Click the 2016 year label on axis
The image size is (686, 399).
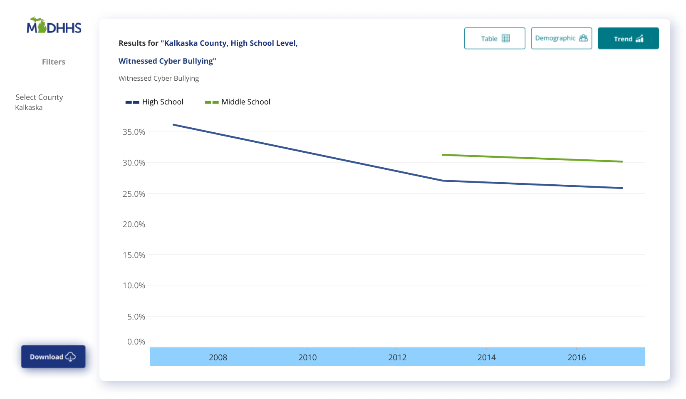click(x=576, y=357)
